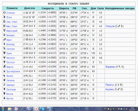
Task: Switch to the Word window in taskbar
Action: (29, 109)
